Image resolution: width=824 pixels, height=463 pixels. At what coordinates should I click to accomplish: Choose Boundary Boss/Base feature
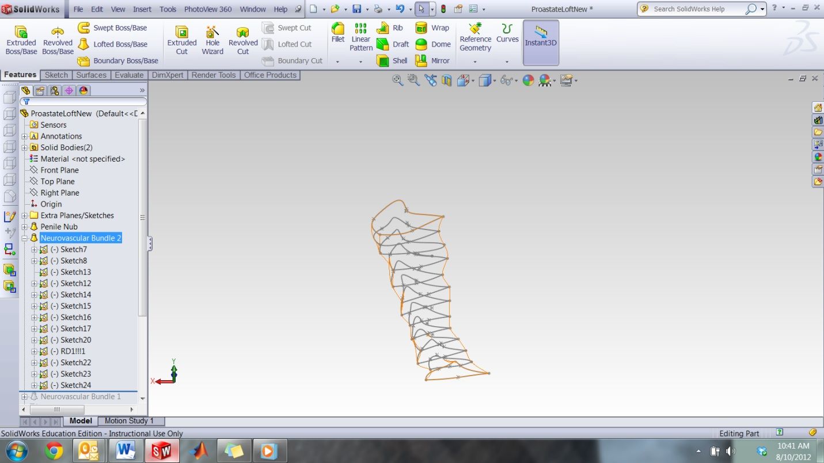(118, 60)
